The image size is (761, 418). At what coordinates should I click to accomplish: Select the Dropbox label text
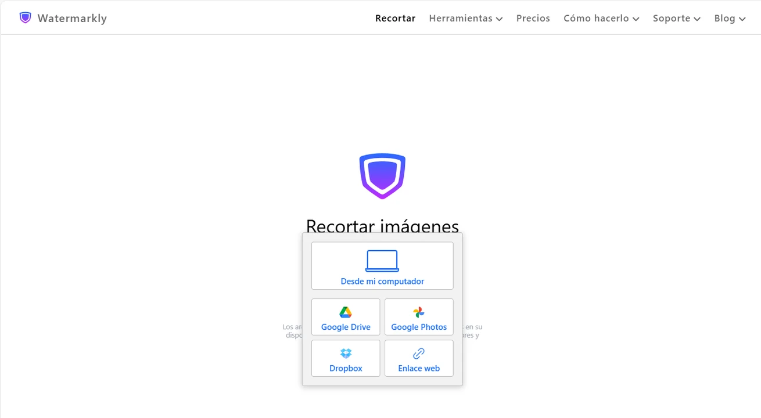[x=346, y=369]
